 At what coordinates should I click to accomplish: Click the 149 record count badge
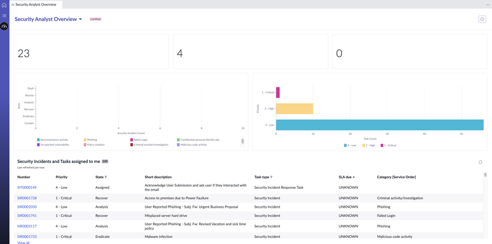[105, 162]
